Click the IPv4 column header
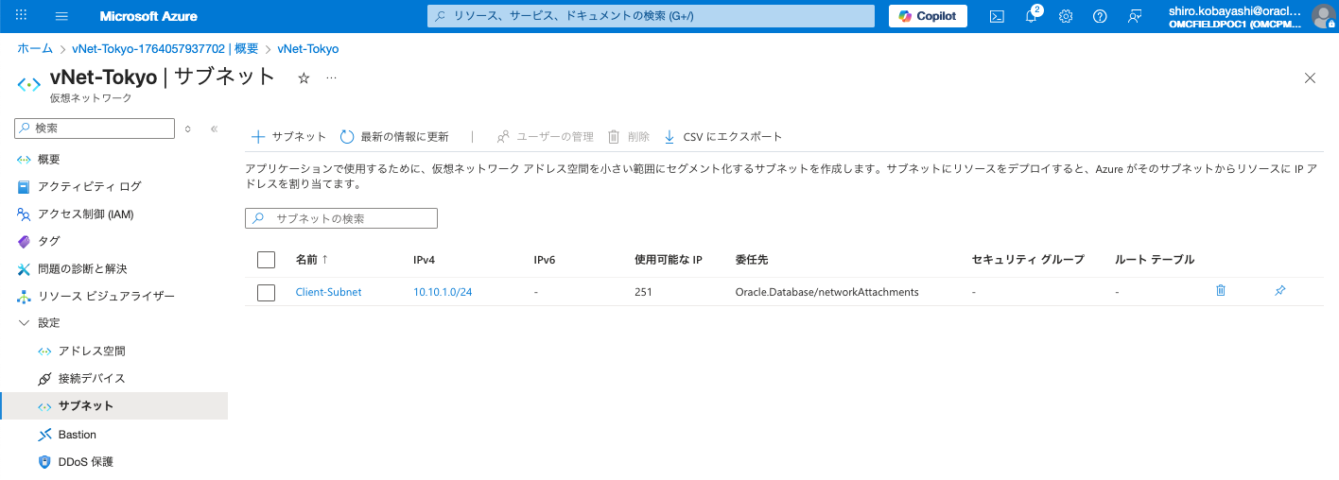 424,259
